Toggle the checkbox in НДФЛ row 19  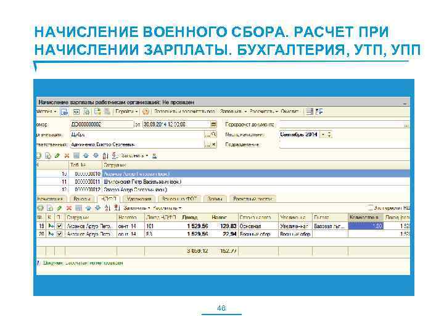(x=59, y=226)
